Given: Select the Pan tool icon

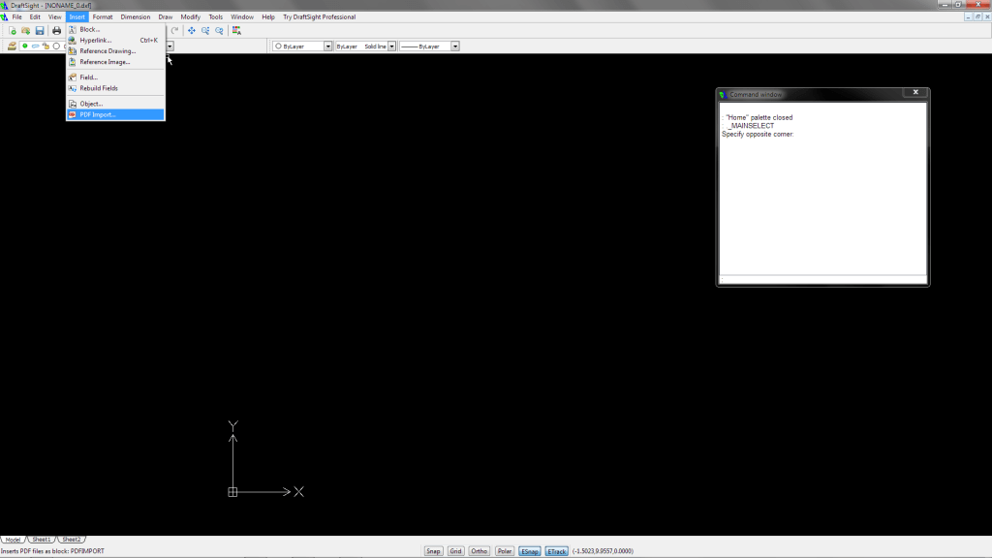Looking at the screenshot, I should click(191, 30).
